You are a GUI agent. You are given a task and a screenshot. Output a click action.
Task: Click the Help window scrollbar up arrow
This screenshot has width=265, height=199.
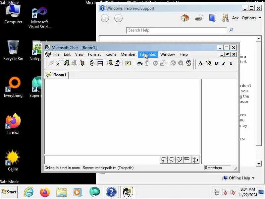coord(259,39)
